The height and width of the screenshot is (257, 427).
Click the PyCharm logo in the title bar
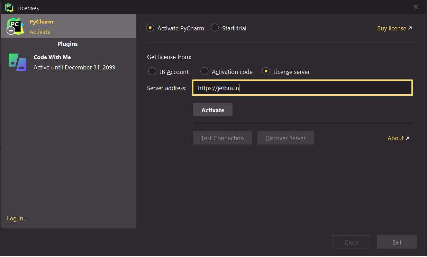tap(9, 7)
